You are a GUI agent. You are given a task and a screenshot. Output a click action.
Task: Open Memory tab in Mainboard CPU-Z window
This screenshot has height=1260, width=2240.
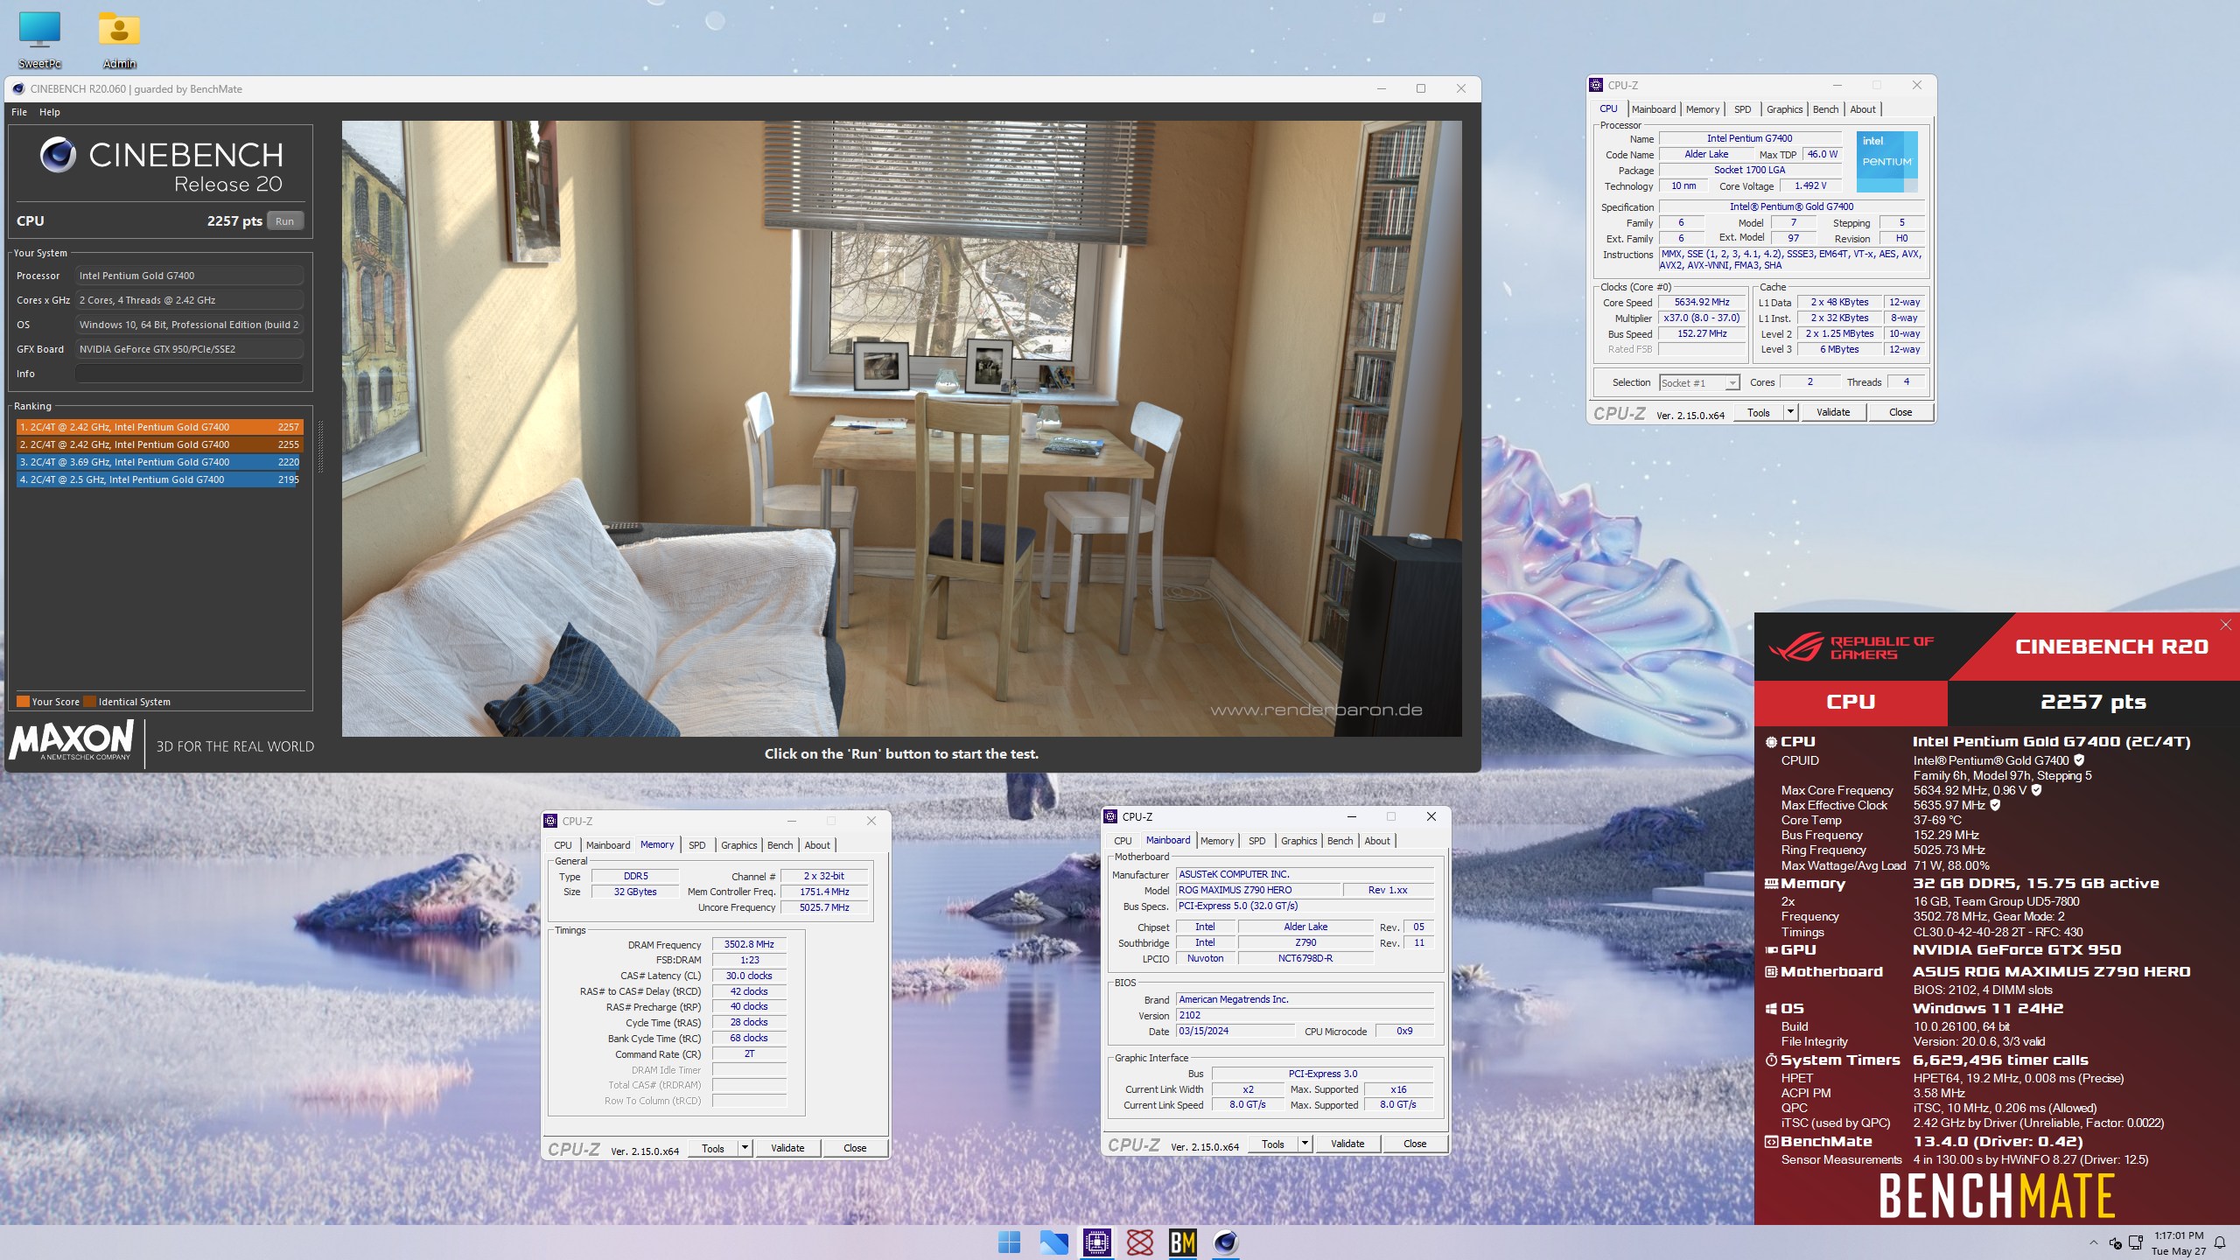[x=1216, y=841]
